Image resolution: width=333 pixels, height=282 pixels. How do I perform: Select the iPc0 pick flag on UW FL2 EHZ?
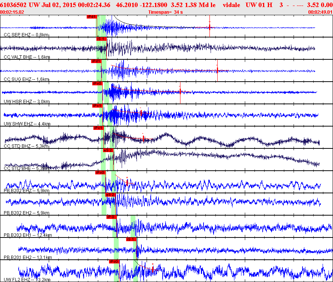point(114,262)
